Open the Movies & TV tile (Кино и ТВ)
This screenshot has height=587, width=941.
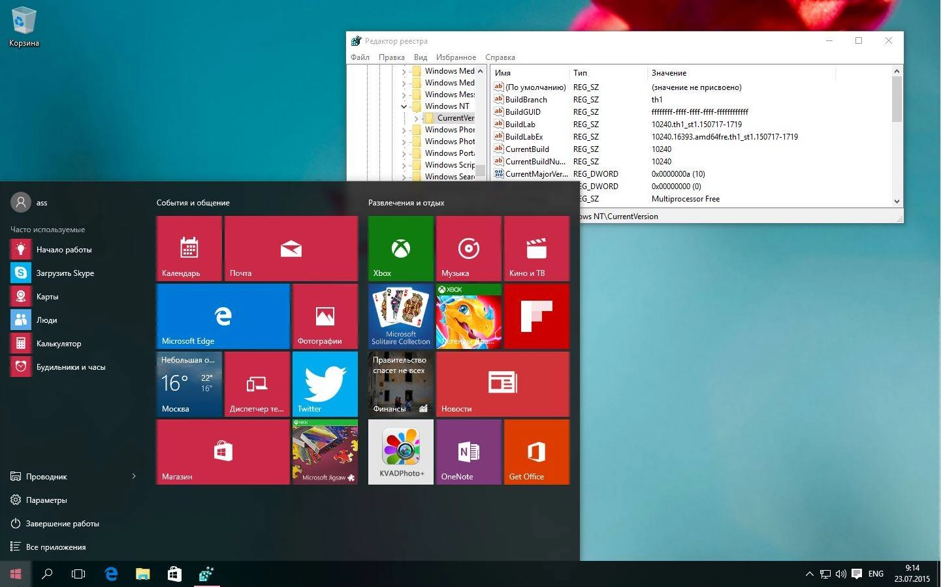[x=537, y=248]
